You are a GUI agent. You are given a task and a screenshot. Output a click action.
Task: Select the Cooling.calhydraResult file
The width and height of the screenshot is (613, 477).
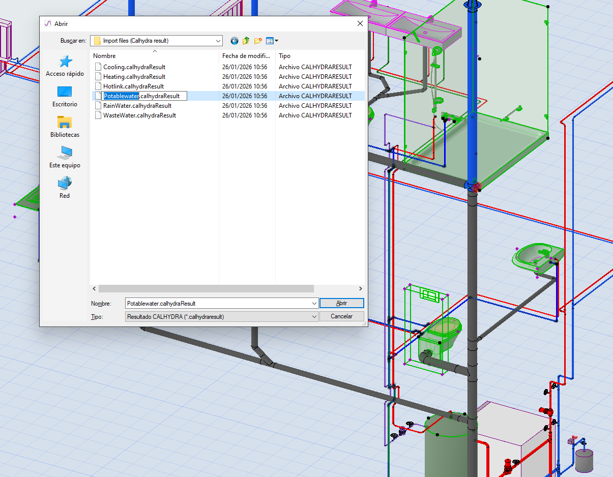(134, 67)
